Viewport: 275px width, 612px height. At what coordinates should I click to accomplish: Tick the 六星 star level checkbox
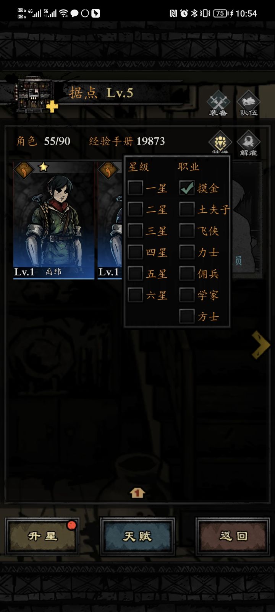coord(135,295)
